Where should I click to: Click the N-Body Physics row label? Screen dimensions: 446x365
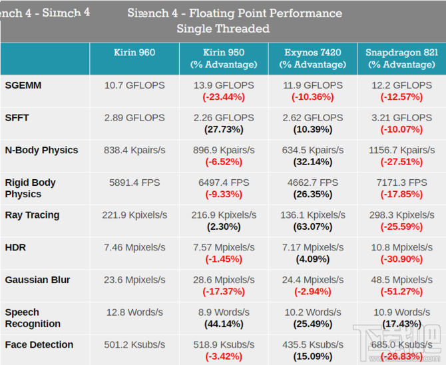41,150
